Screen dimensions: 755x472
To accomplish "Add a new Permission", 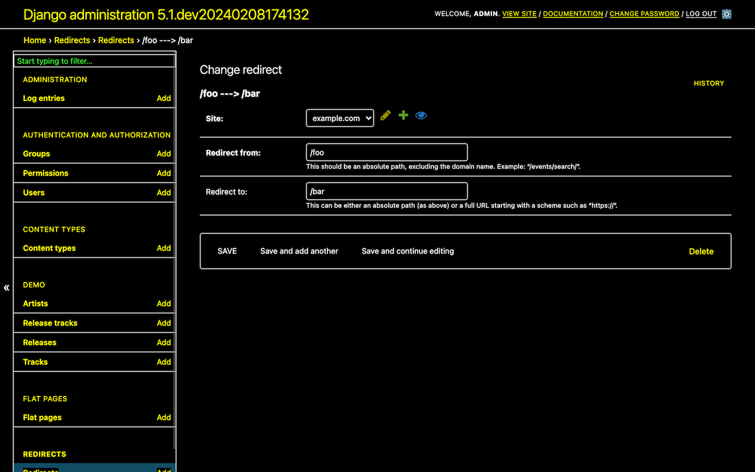I will click(164, 173).
